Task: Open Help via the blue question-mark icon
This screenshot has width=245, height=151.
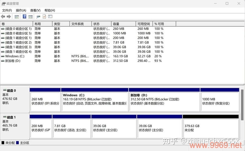Action: pos(24,16)
